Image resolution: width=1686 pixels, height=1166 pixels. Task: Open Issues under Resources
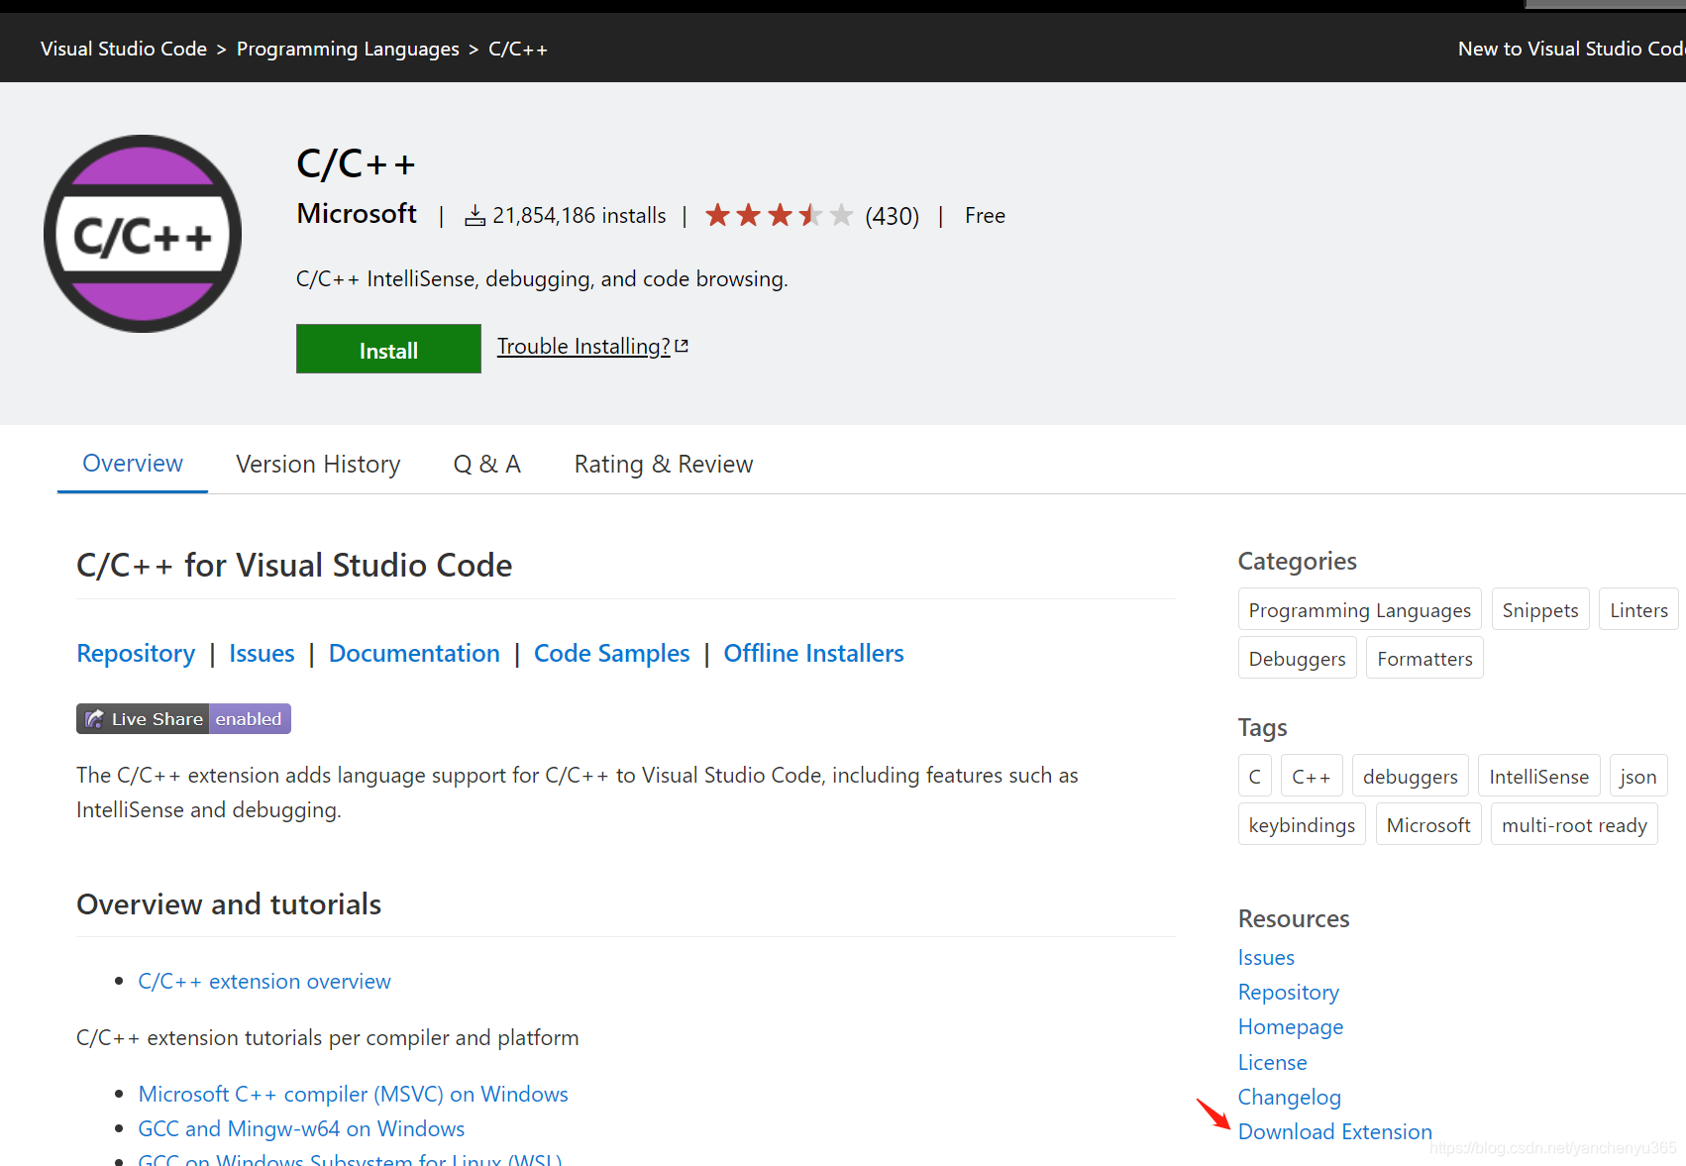(1266, 957)
